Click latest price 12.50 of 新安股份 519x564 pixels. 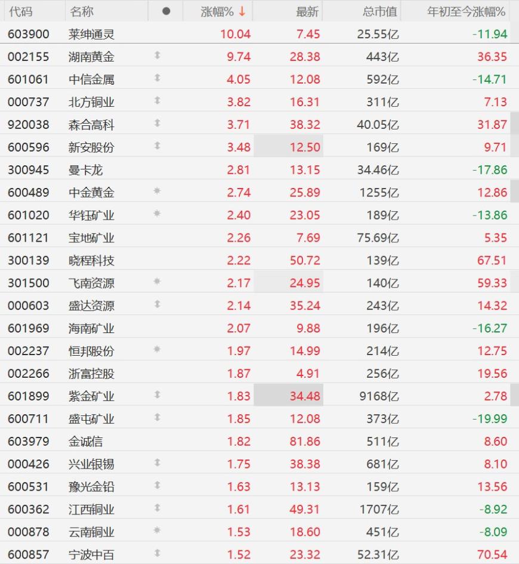pyautogui.click(x=305, y=147)
